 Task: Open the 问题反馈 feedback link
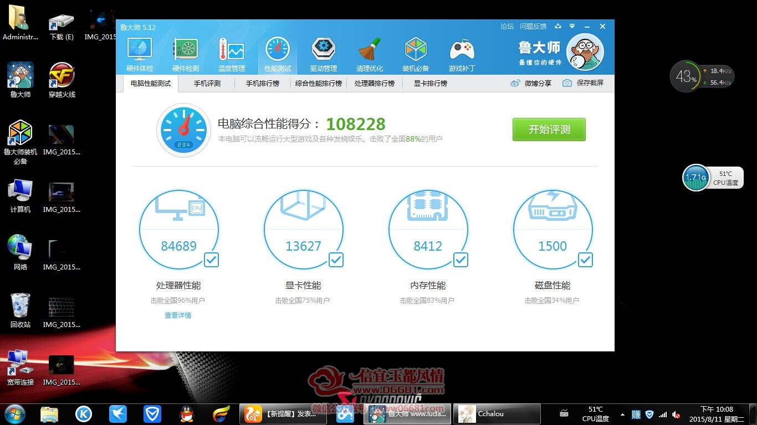533,27
